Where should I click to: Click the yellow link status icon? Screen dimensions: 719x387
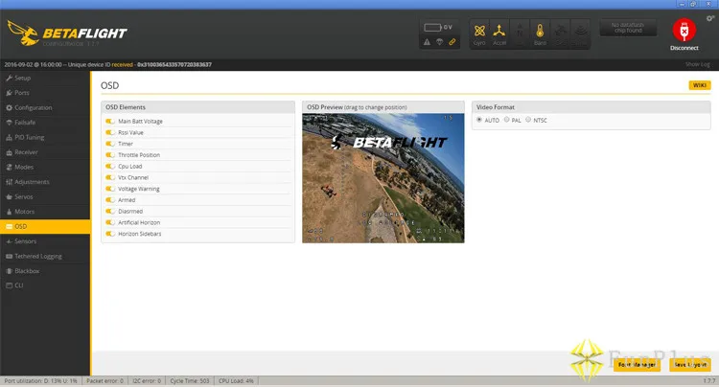click(x=452, y=42)
